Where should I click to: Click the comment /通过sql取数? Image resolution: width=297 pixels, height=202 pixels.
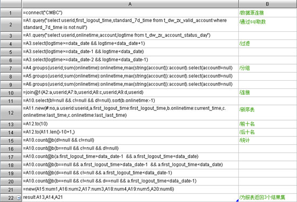(x=252, y=22)
